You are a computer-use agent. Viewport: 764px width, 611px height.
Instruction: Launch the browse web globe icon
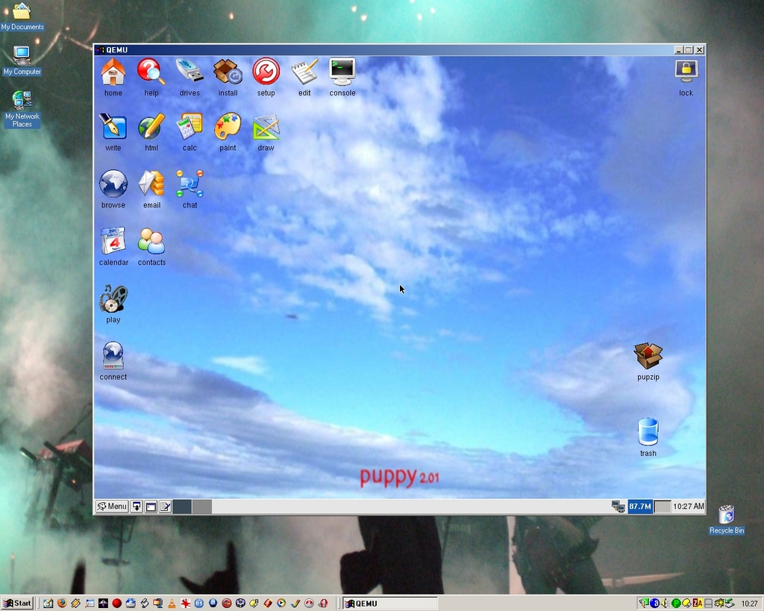pyautogui.click(x=113, y=189)
